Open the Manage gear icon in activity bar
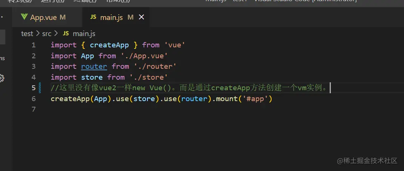 (1, 78)
